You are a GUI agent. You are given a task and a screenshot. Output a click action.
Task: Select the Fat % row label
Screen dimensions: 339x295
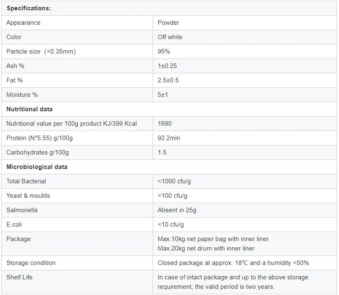[x=14, y=80]
